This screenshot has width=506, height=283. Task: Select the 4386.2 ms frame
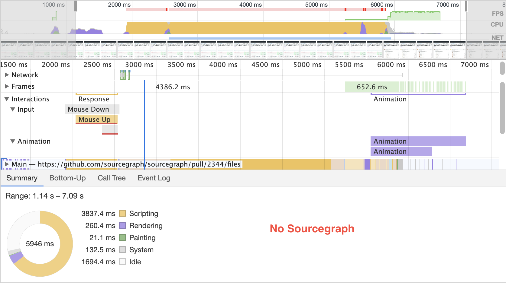point(173,87)
